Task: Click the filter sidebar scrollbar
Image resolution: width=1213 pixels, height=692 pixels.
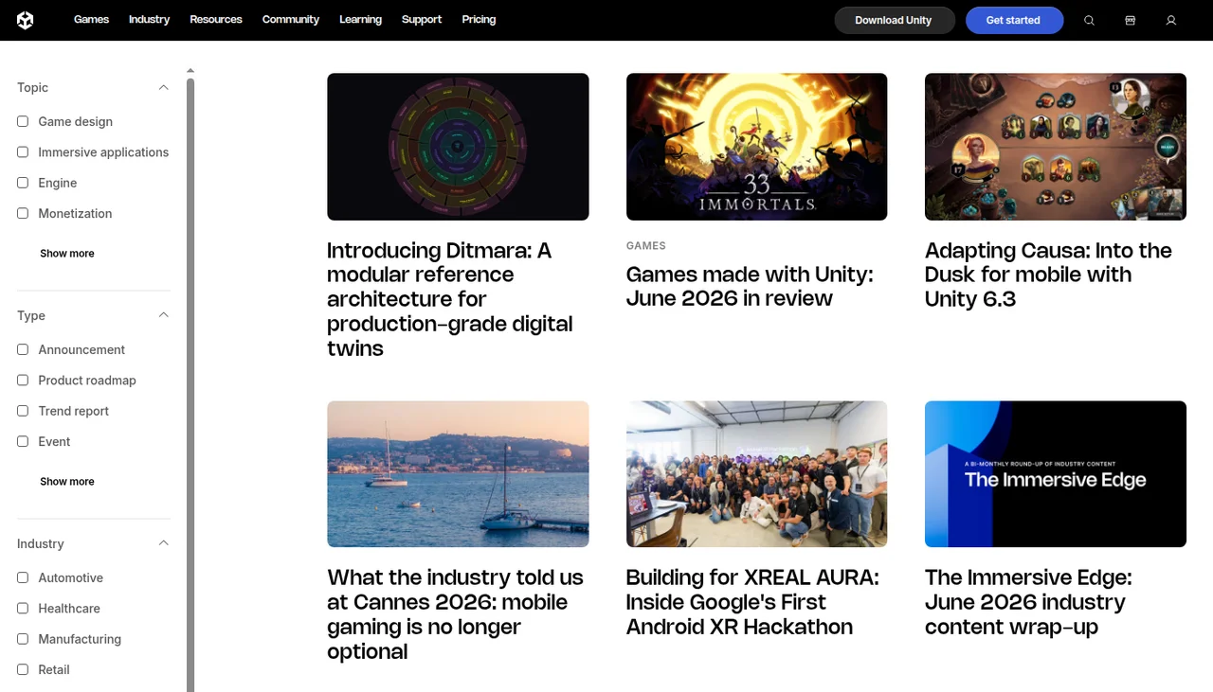Action: click(x=190, y=385)
